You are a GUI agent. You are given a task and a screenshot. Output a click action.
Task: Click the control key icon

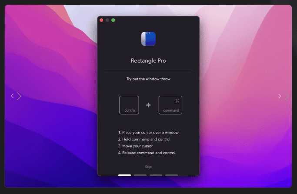tap(129, 105)
